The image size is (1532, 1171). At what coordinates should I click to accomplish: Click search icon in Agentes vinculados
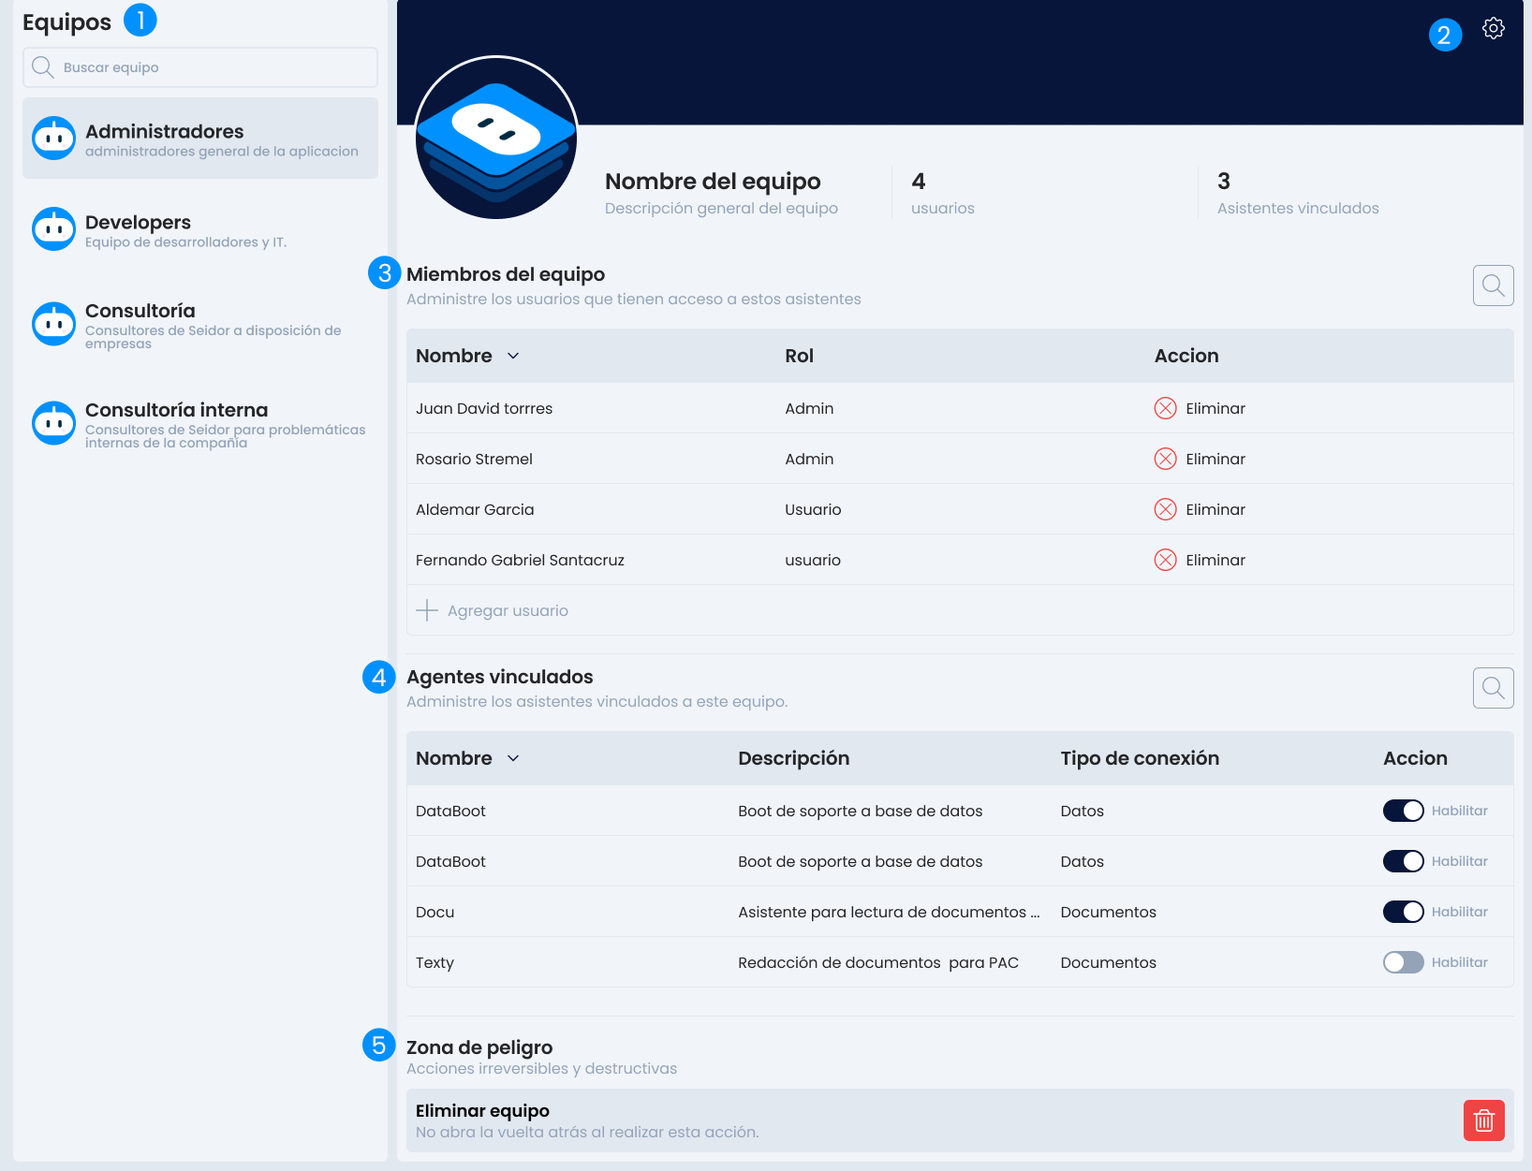[1493, 688]
